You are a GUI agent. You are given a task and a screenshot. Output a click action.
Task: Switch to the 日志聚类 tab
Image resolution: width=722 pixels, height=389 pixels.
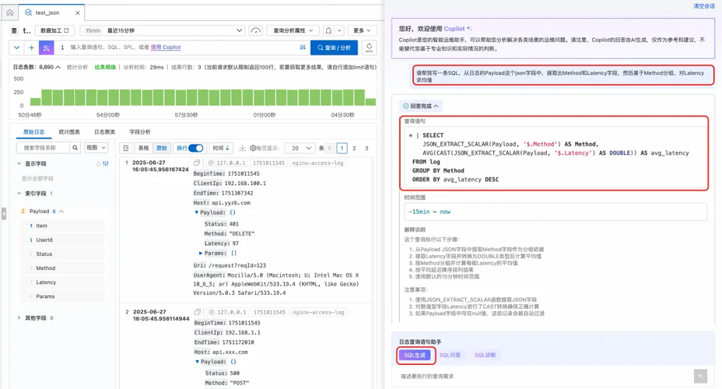(104, 132)
